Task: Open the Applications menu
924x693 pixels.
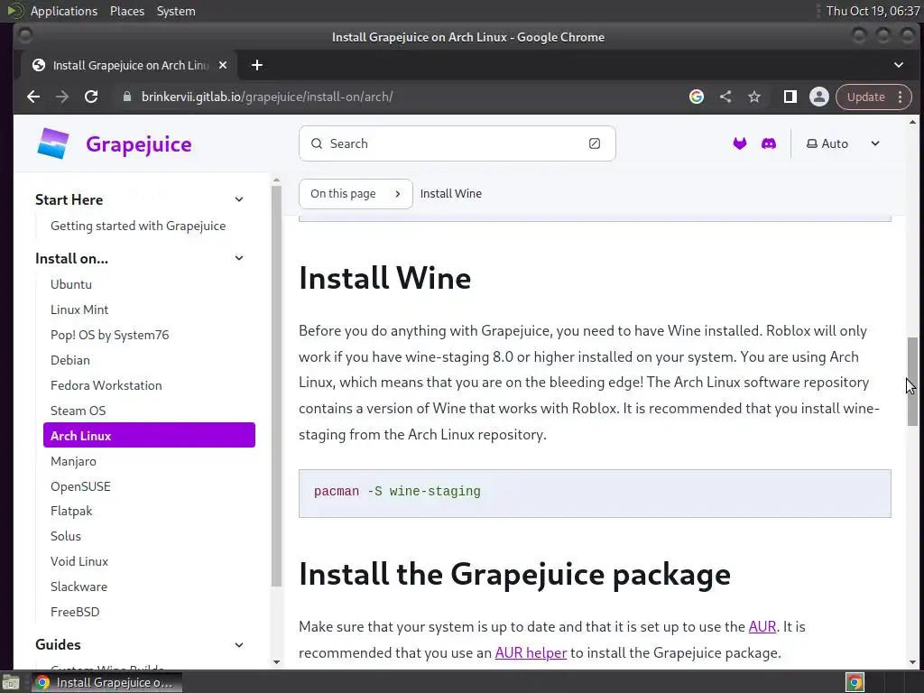Action: tap(64, 11)
